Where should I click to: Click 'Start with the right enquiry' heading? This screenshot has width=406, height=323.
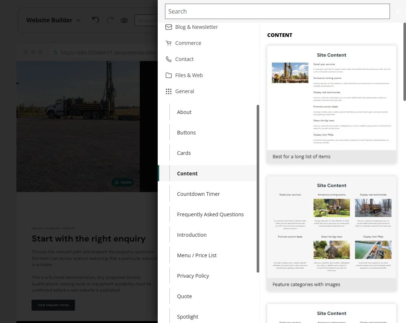(x=89, y=239)
